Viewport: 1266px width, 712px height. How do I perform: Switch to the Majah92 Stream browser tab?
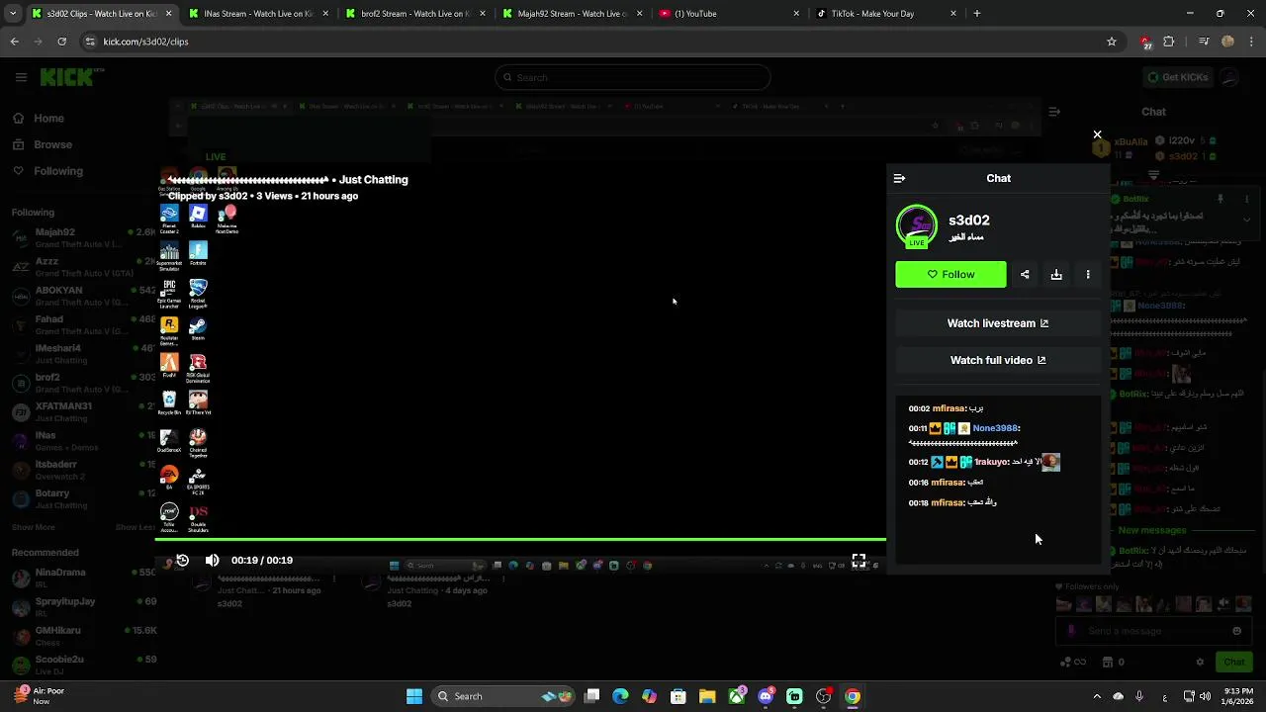click(x=571, y=14)
